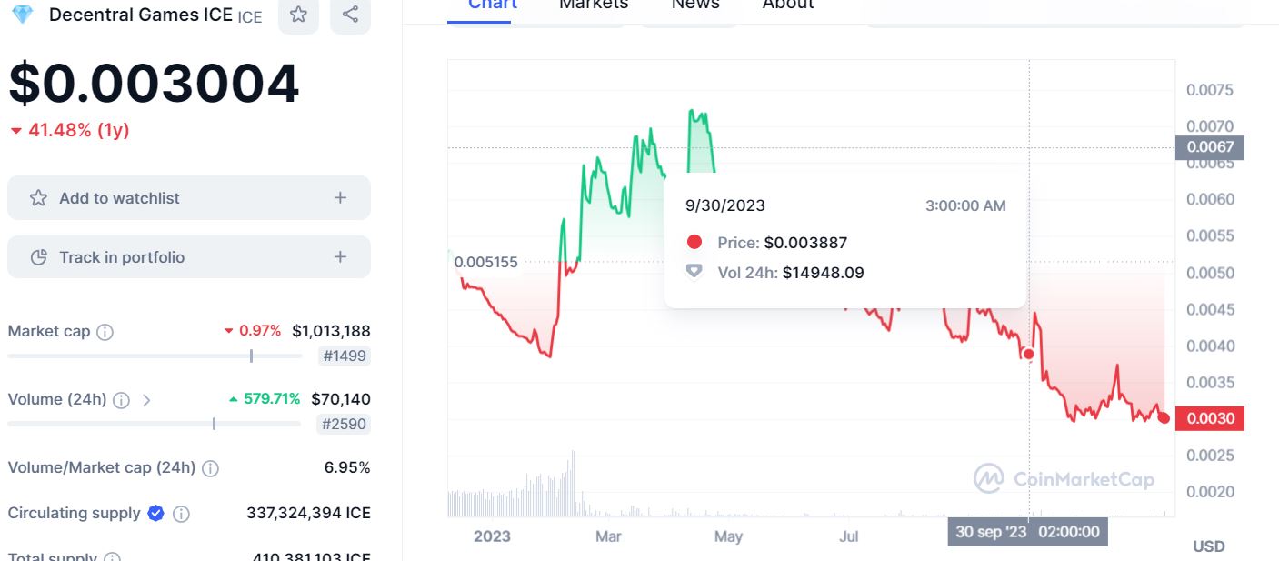
Task: Click the share icon button
Action: (x=350, y=15)
